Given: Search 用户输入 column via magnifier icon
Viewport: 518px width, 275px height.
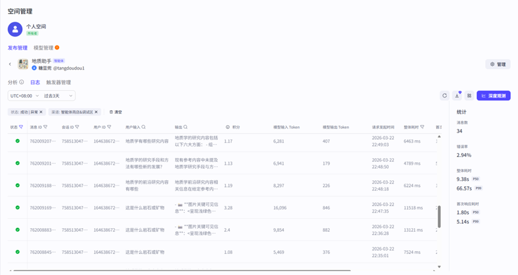Looking at the screenshot, I should [x=143, y=127].
